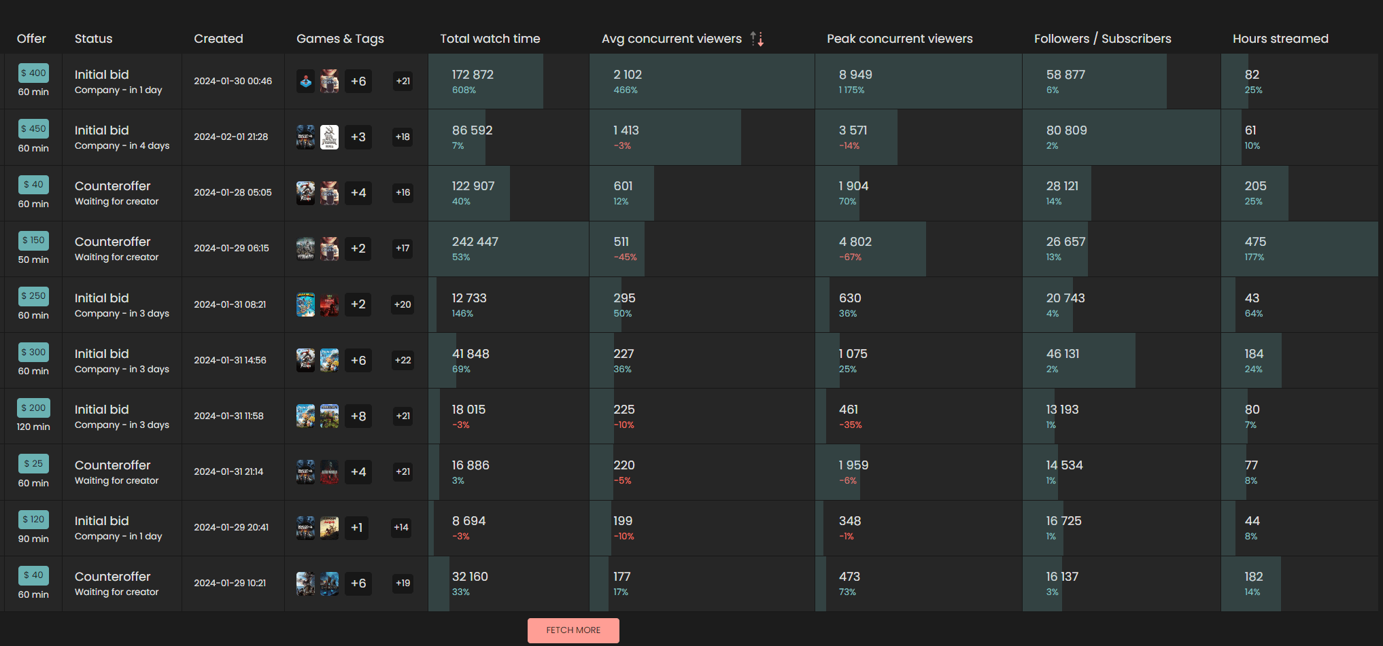The height and width of the screenshot is (646, 1383).
Task: Sort by Peak concurrent viewers column
Action: (x=899, y=39)
